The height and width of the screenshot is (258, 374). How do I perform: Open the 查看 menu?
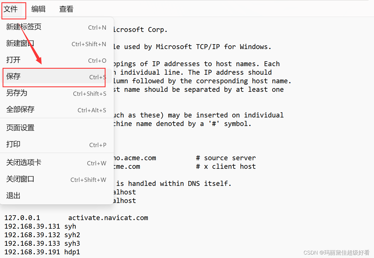[x=66, y=9]
